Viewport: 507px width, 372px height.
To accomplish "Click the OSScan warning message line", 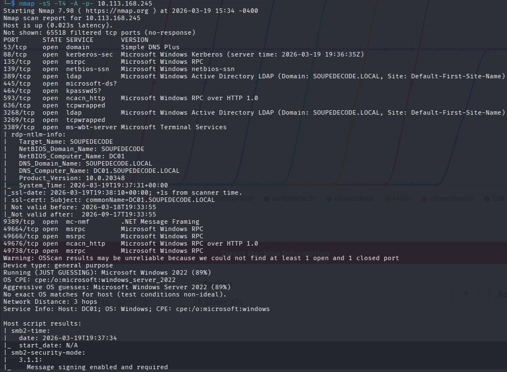I will [201, 258].
